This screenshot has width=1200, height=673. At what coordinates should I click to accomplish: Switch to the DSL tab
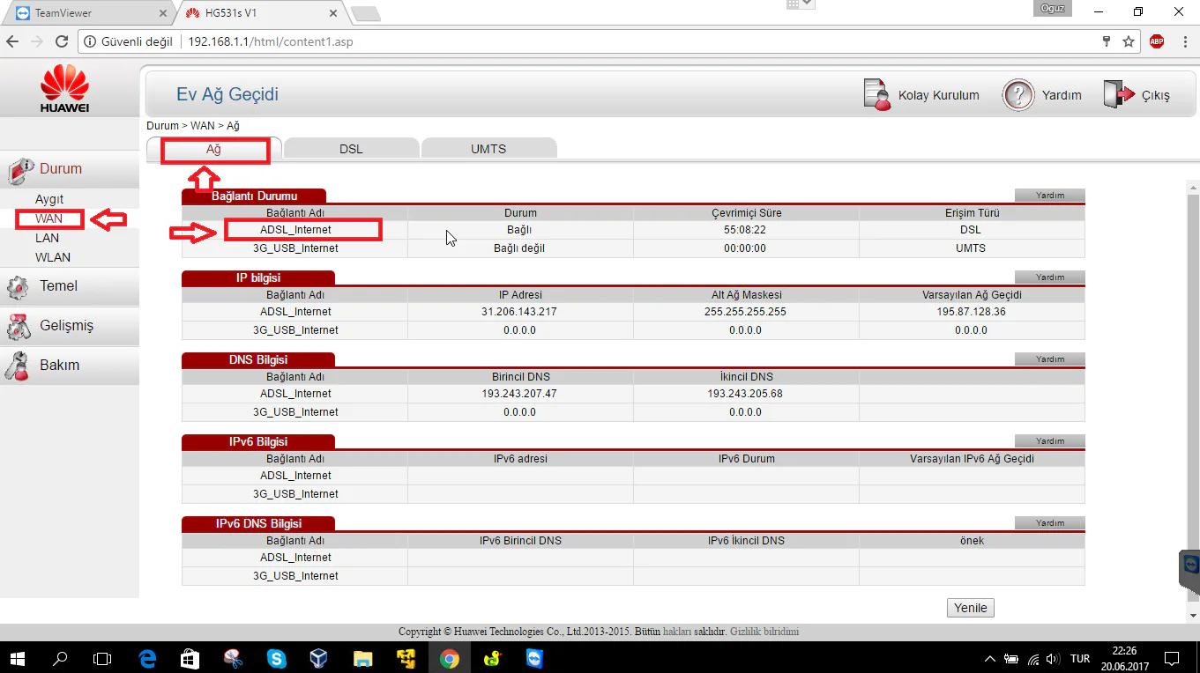351,149
